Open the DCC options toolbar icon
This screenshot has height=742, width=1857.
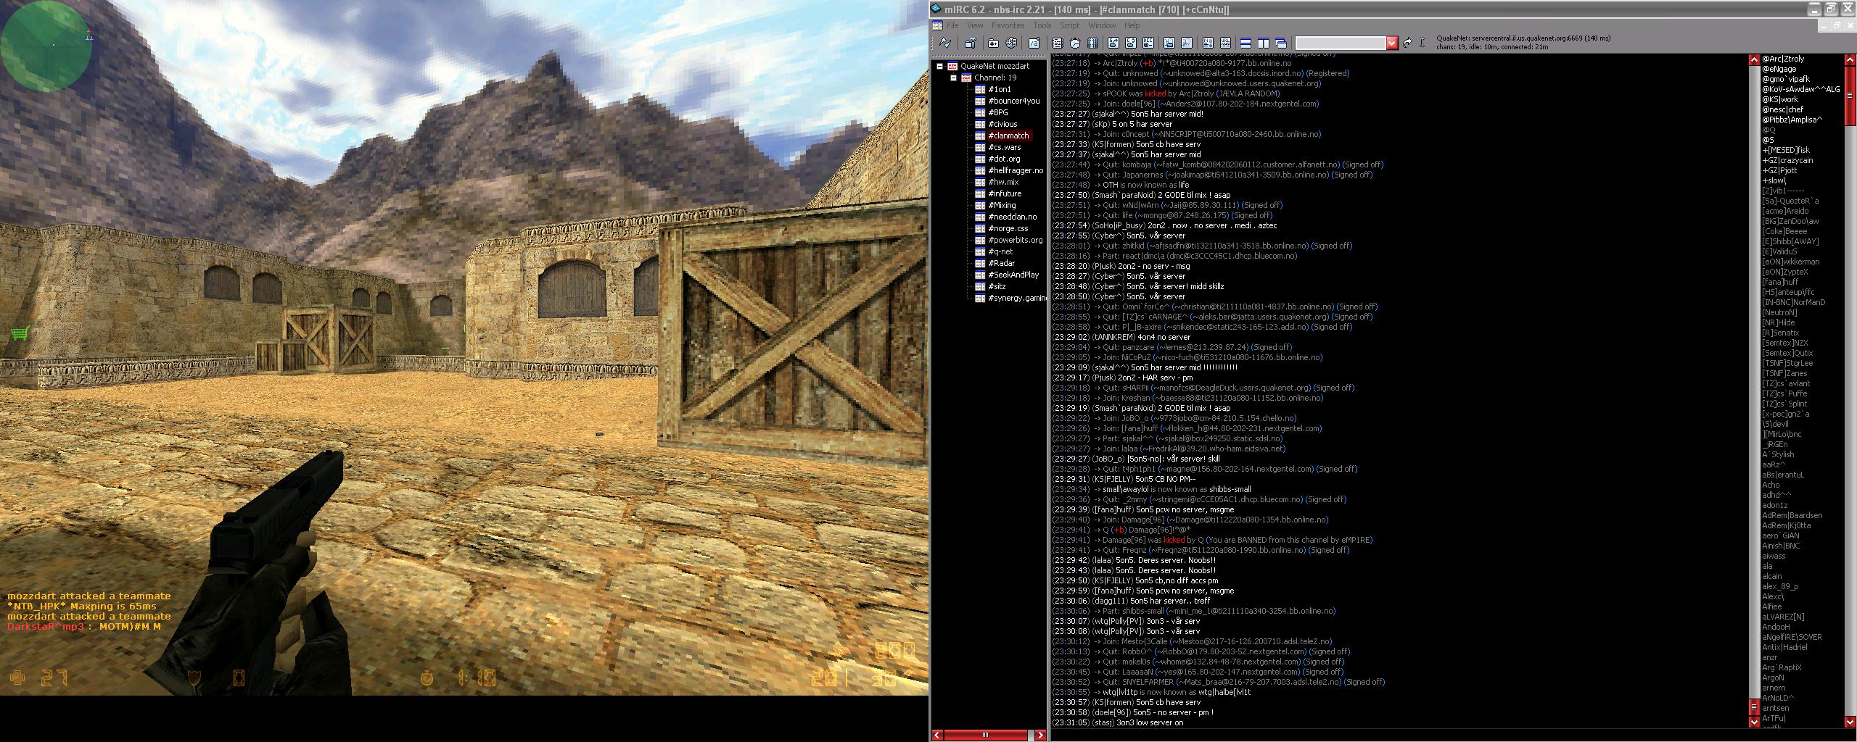pyautogui.click(x=1148, y=43)
